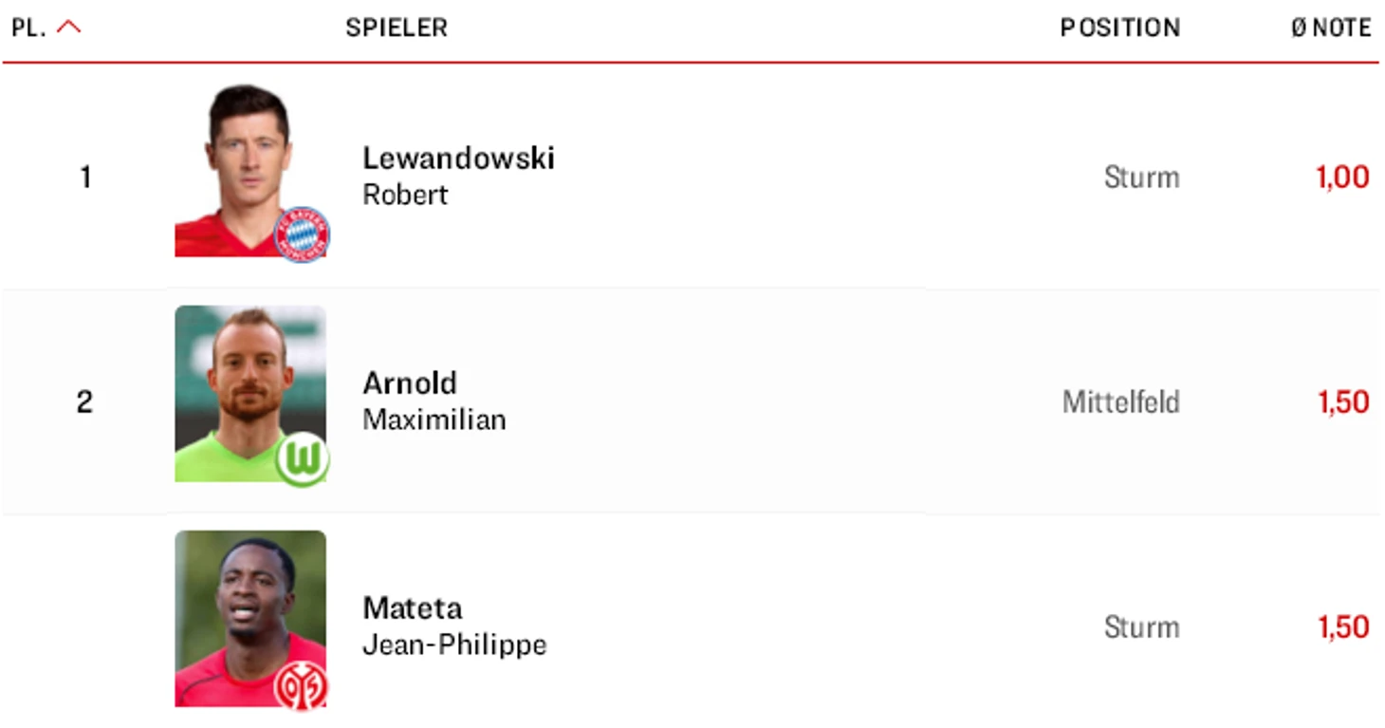Click Sturm position in Mateta's row
The image size is (1385, 728).
pyautogui.click(x=1141, y=627)
